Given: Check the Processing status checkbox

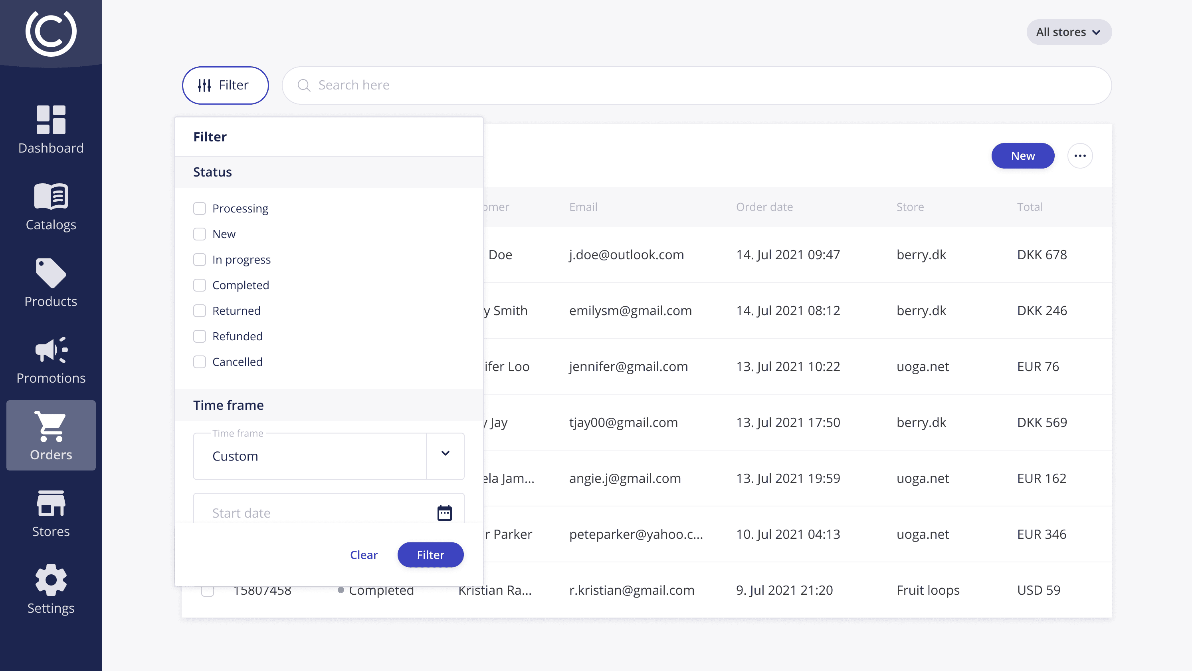Looking at the screenshot, I should coord(200,208).
